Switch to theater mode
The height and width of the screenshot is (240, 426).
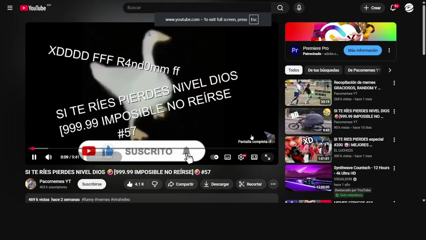[254, 157]
